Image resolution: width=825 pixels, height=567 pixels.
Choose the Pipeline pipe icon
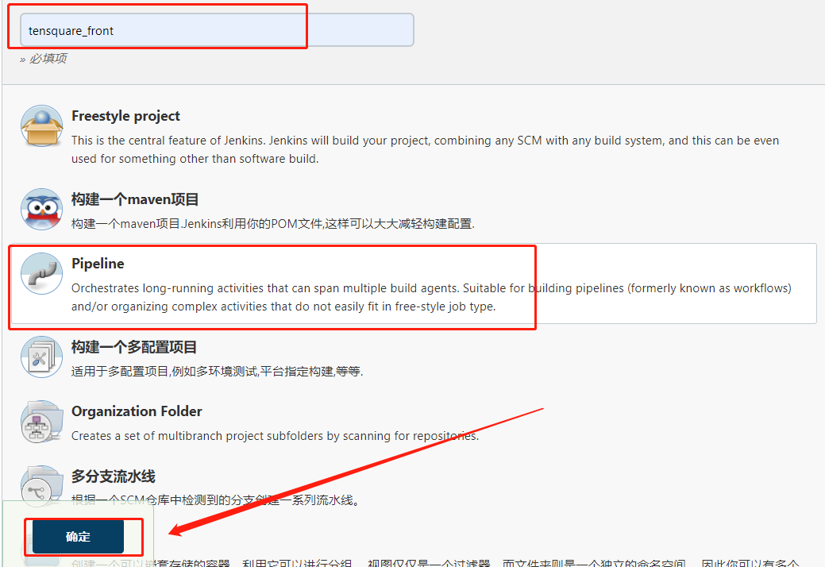point(41,273)
